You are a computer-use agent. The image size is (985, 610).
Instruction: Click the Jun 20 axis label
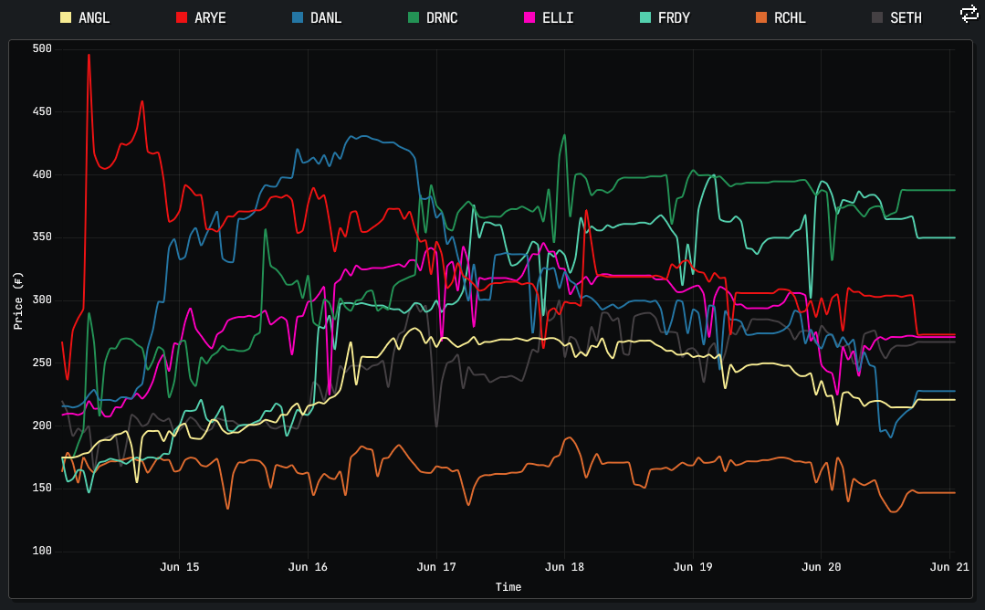point(821,567)
